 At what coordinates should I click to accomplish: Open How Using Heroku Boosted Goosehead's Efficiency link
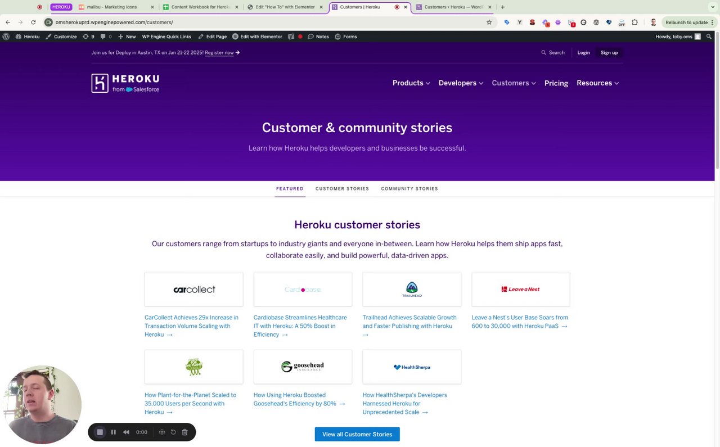[x=299, y=399]
